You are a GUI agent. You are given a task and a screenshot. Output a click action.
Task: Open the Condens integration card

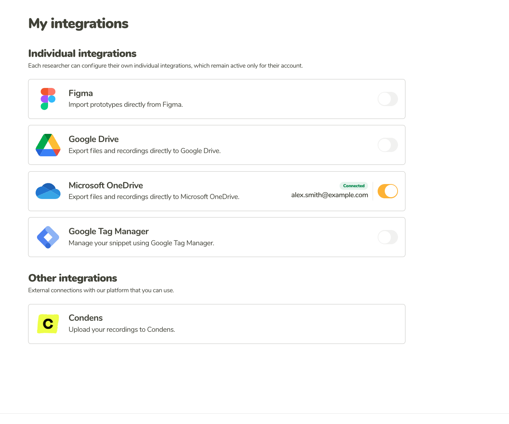point(217,324)
